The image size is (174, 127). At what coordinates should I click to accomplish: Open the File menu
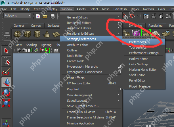(x=5, y=9)
